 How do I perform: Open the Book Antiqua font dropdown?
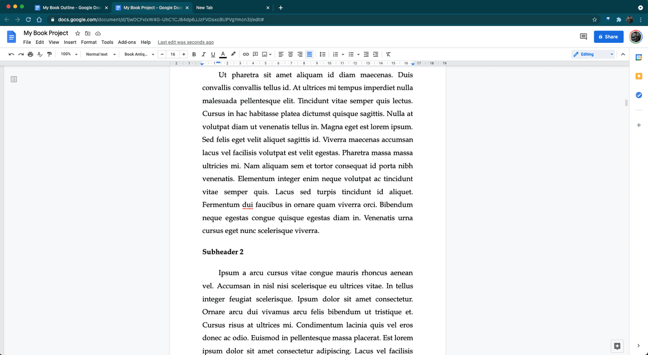(x=139, y=54)
